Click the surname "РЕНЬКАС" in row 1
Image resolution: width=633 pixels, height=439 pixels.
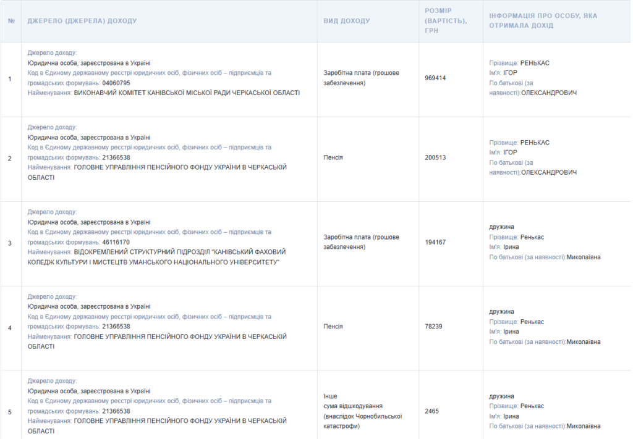535,63
